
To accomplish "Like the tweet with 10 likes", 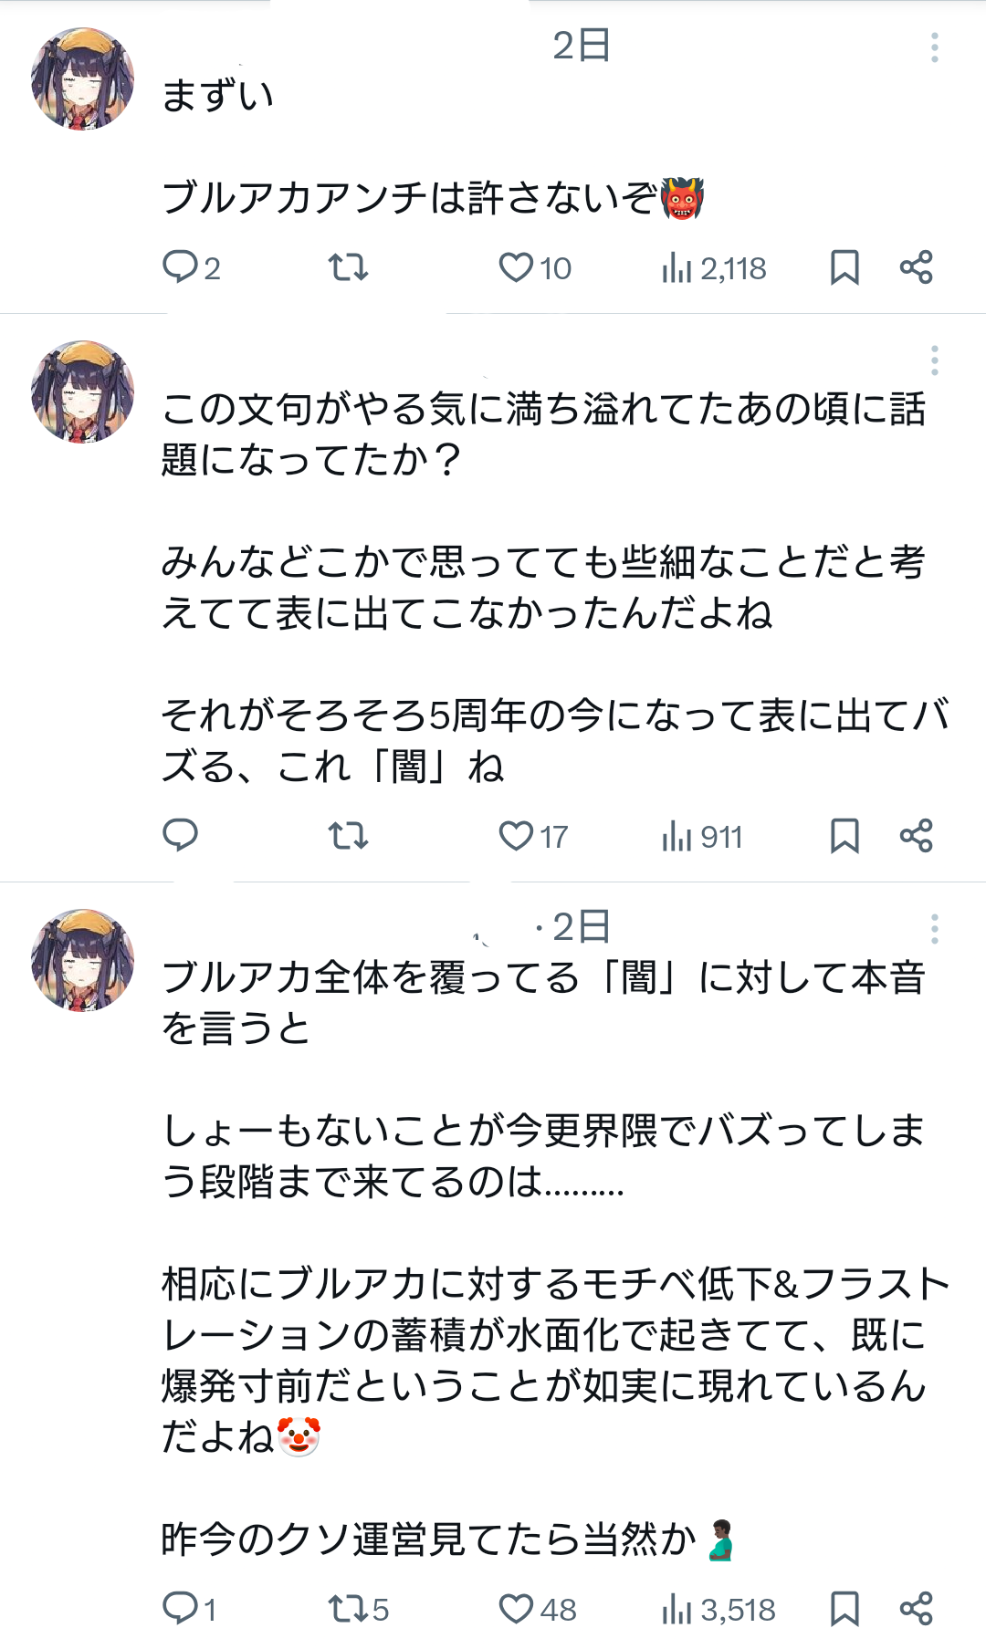I will click(x=516, y=267).
